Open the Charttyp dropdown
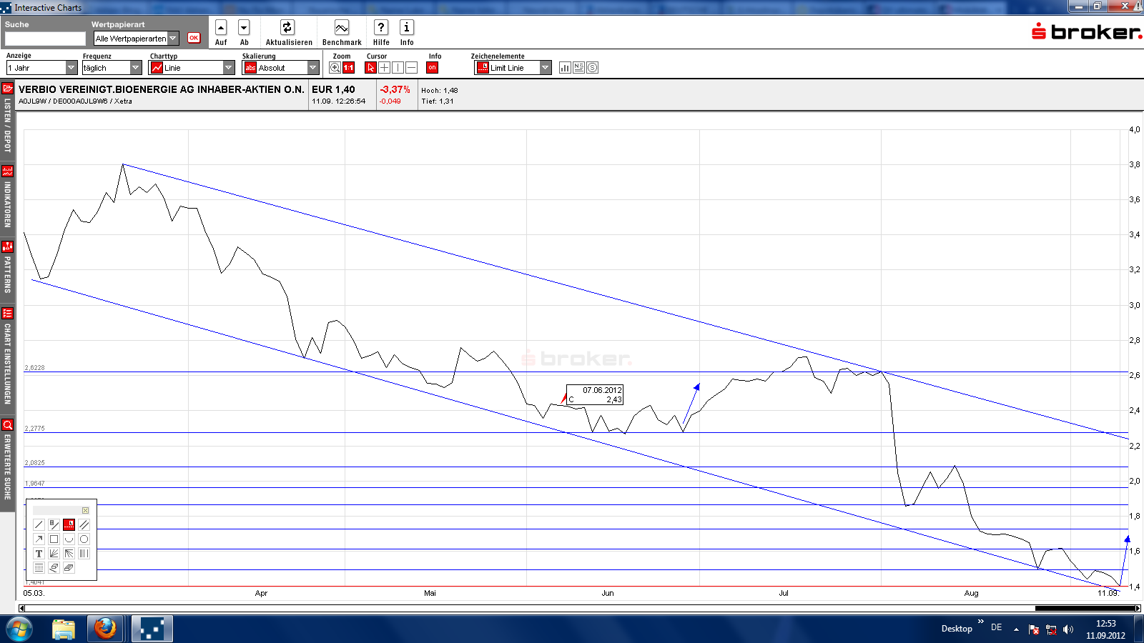The height and width of the screenshot is (643, 1144). (x=192, y=68)
